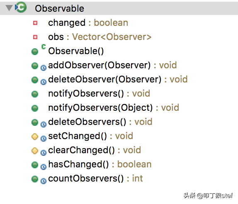Image resolution: width=238 pixels, height=204 pixels.
Task: Select the Observable() constructor entry
Action: click(76, 51)
